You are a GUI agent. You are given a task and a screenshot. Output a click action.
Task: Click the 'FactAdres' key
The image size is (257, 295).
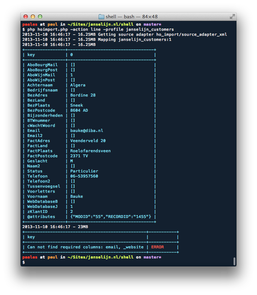(39, 141)
